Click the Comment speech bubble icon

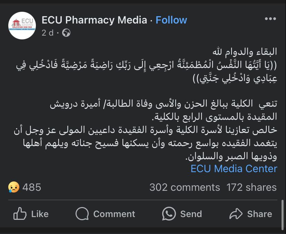(x=82, y=214)
